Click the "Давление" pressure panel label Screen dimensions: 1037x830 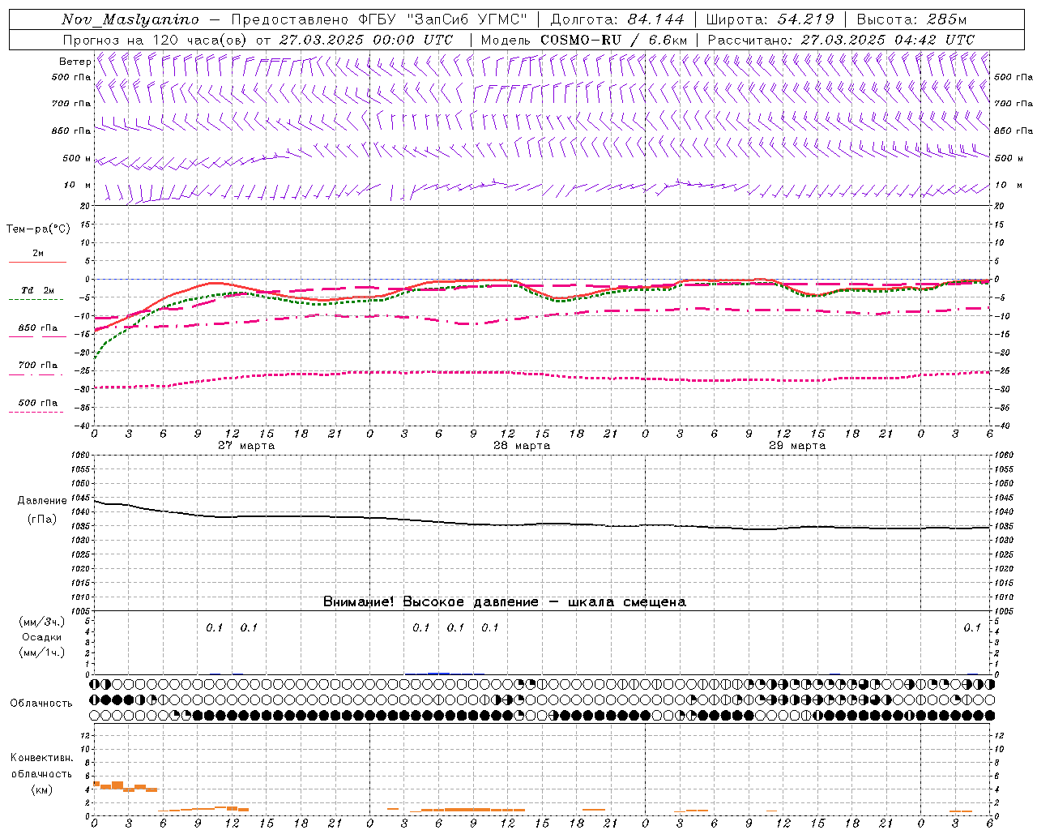pyautogui.click(x=42, y=501)
